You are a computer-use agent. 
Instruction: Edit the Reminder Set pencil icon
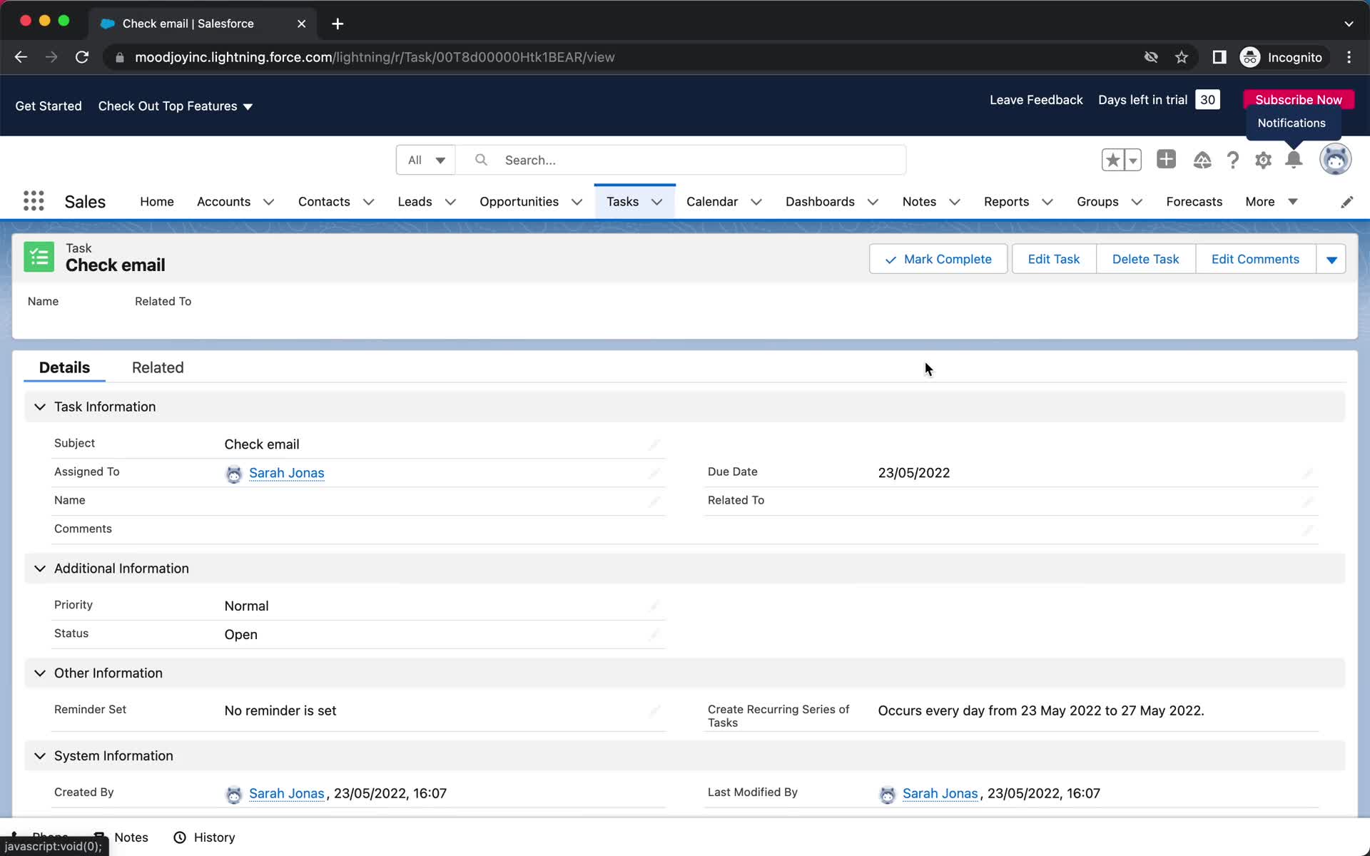pyautogui.click(x=654, y=710)
